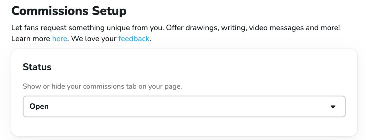
Task: Click the Status dropdown caret arrow
Action: point(333,107)
